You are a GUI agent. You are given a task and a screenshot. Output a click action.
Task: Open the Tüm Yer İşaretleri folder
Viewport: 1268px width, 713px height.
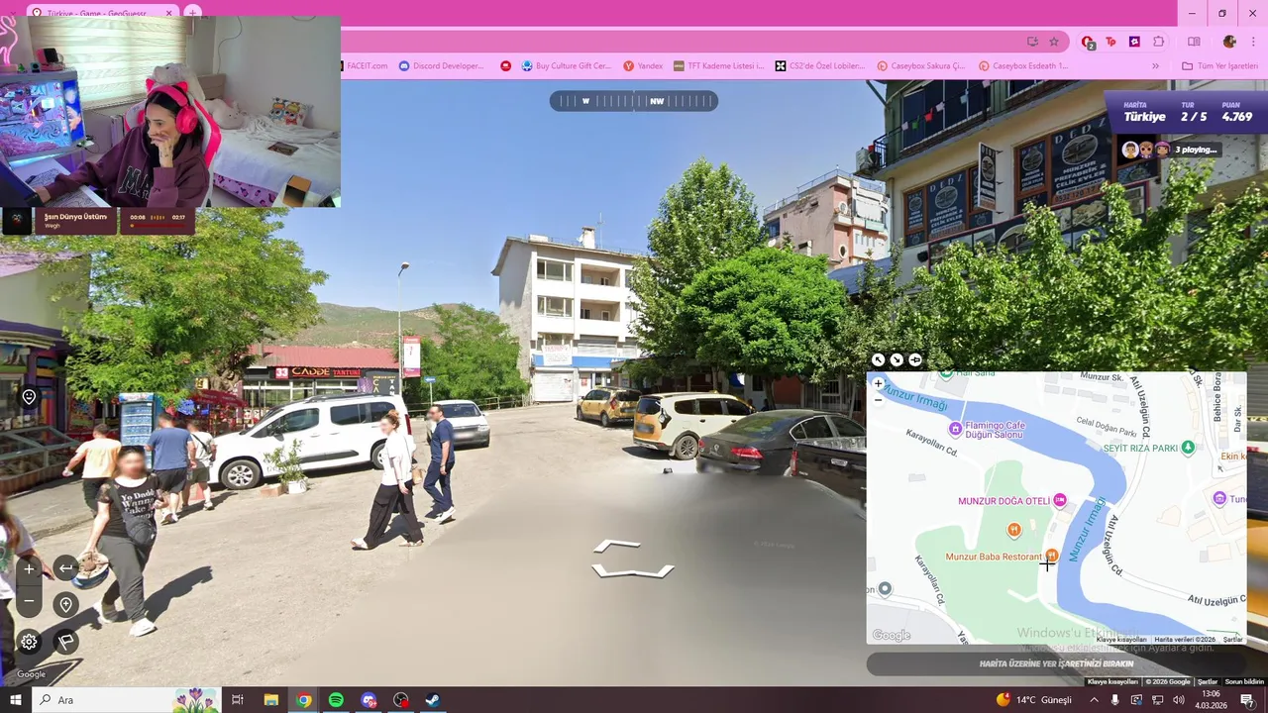pos(1219,66)
